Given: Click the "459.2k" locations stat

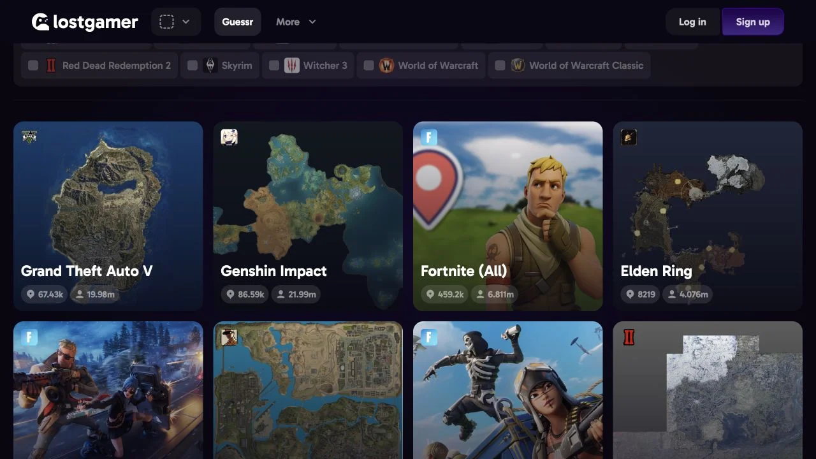Looking at the screenshot, I should 445,295.
